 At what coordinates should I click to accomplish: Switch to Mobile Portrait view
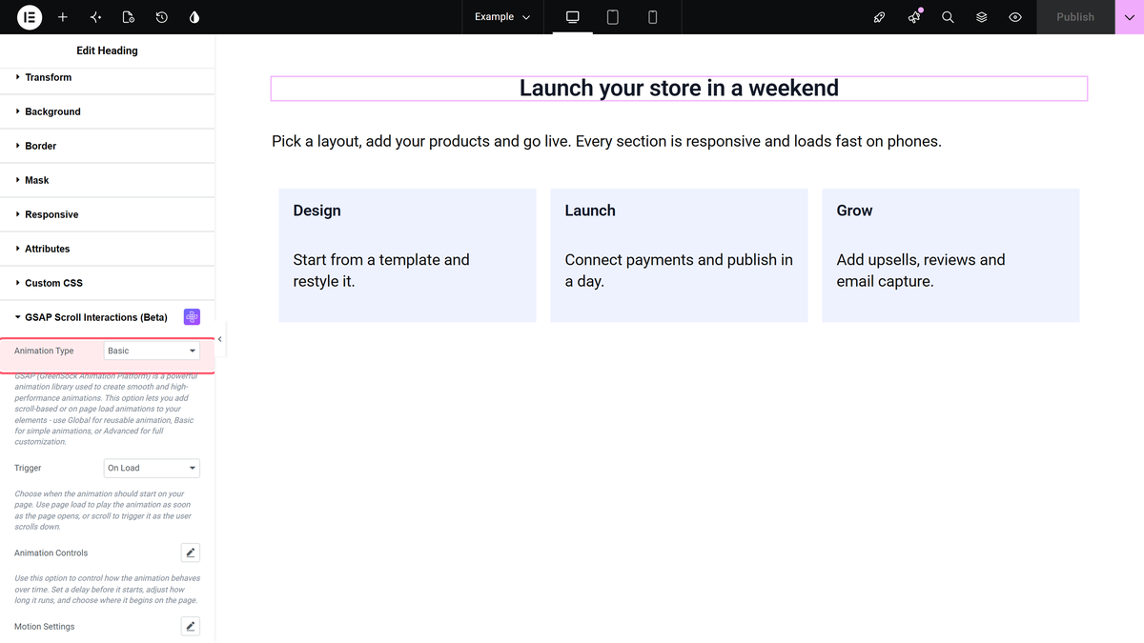point(653,17)
